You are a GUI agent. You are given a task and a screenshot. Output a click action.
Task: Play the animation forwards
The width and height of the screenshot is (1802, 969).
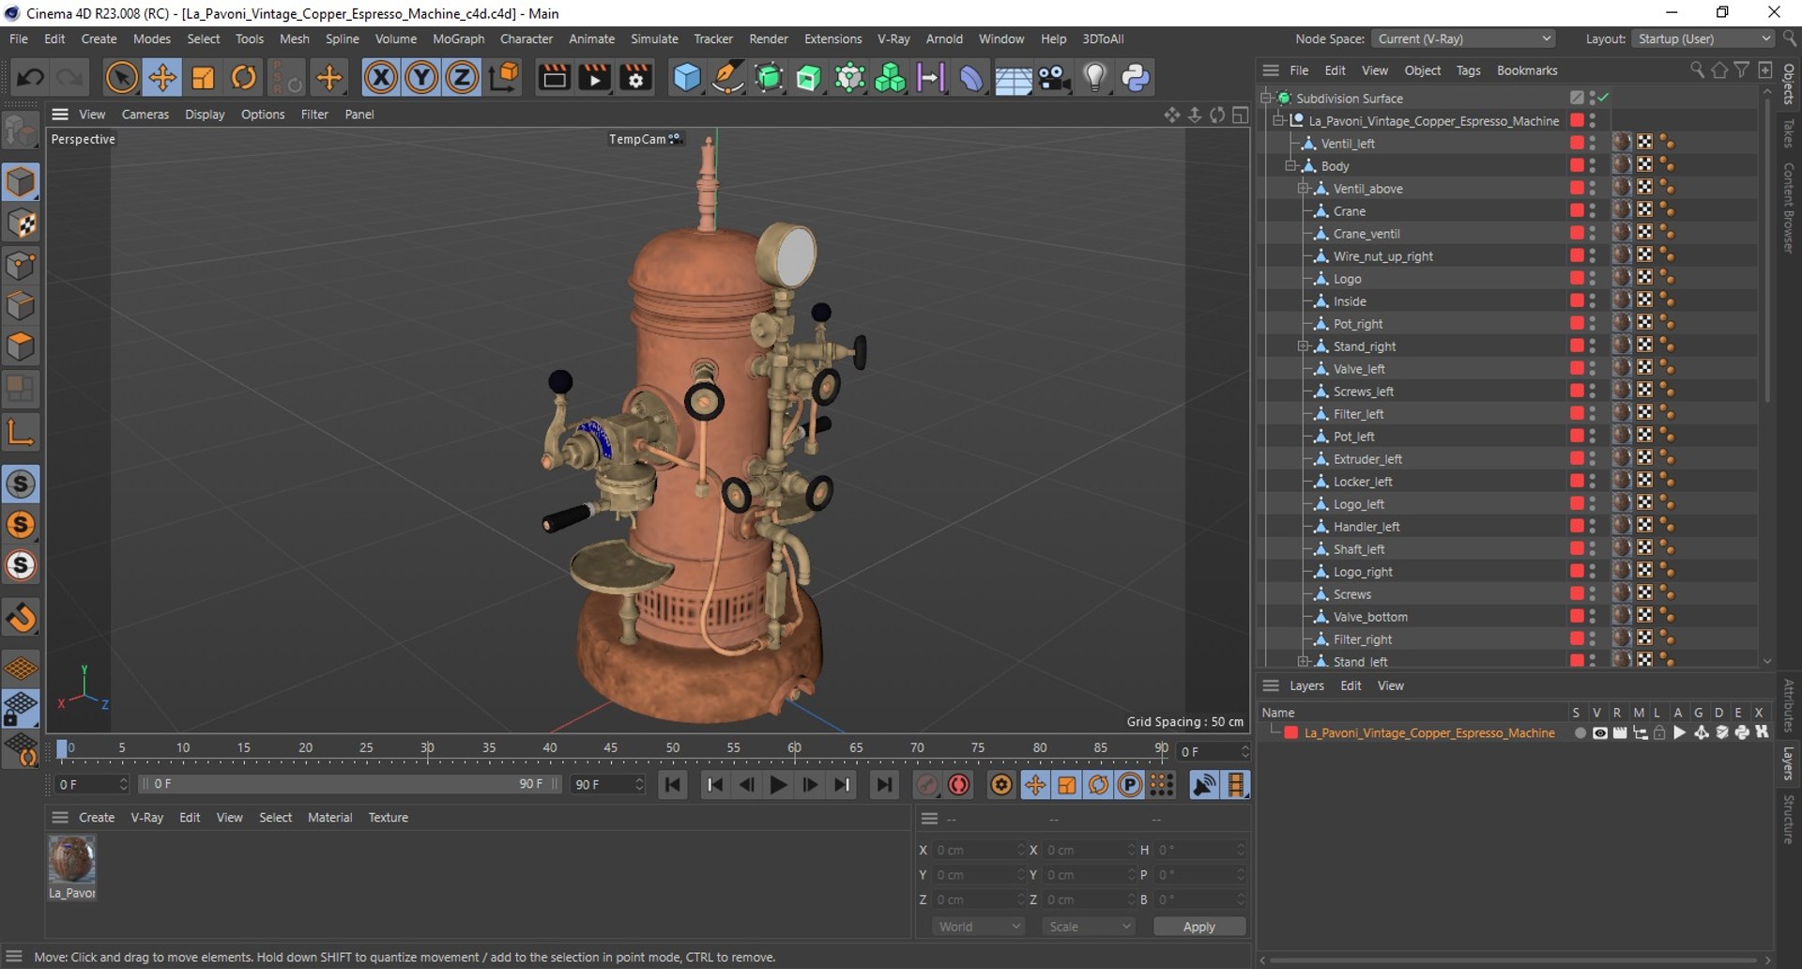pos(778,784)
